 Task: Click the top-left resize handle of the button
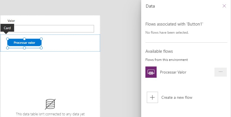point(8,39)
